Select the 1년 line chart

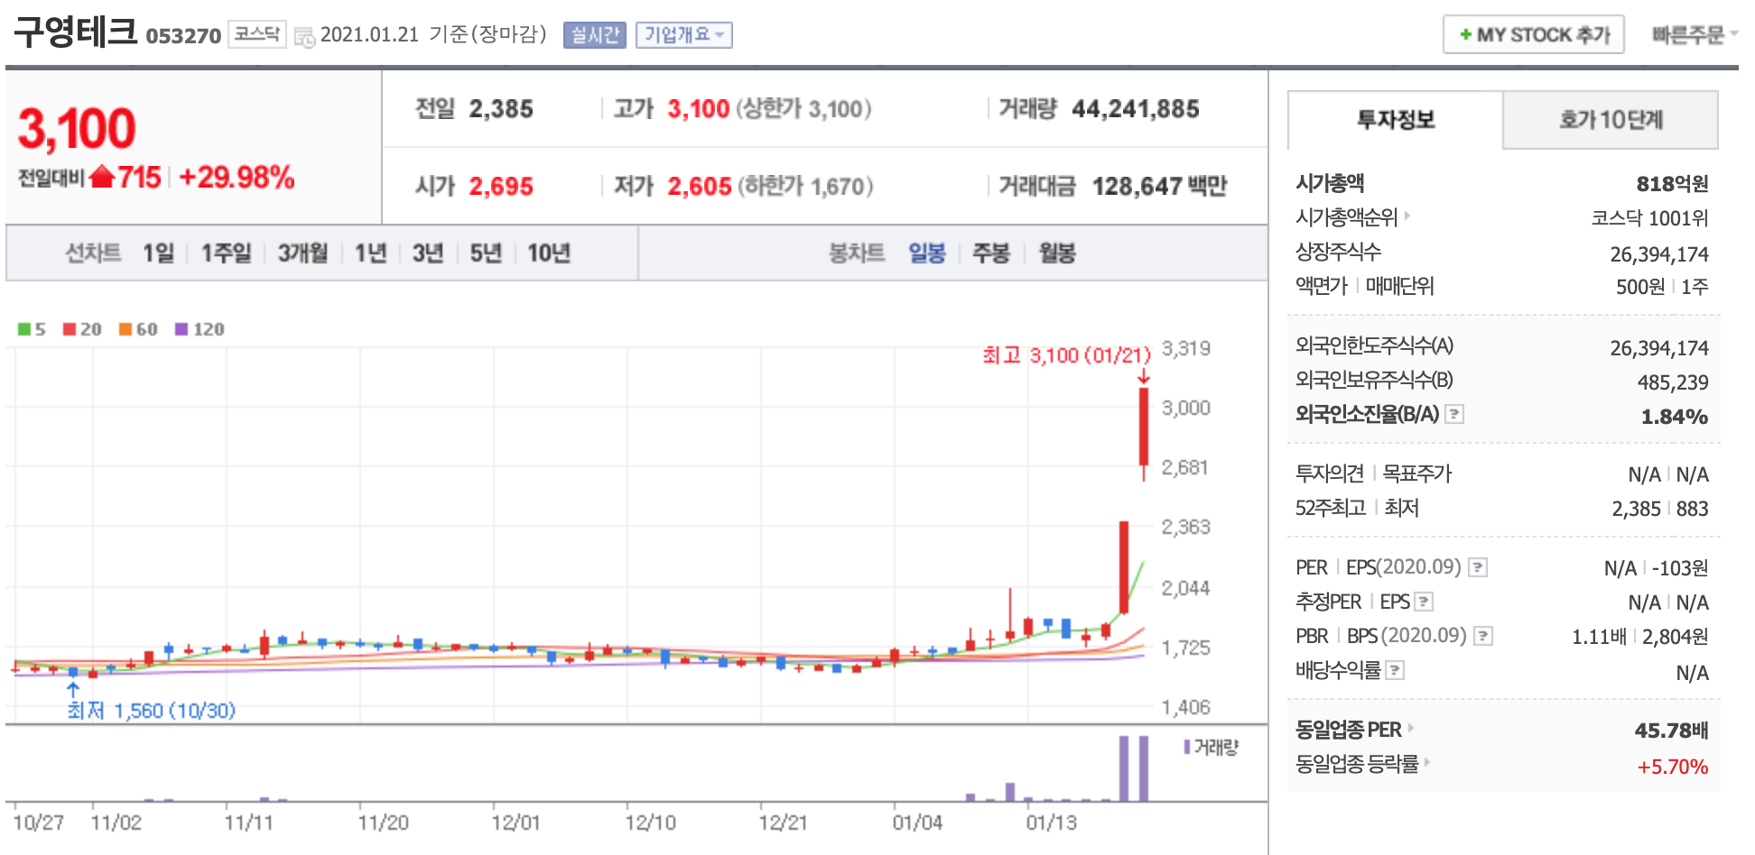(x=370, y=253)
